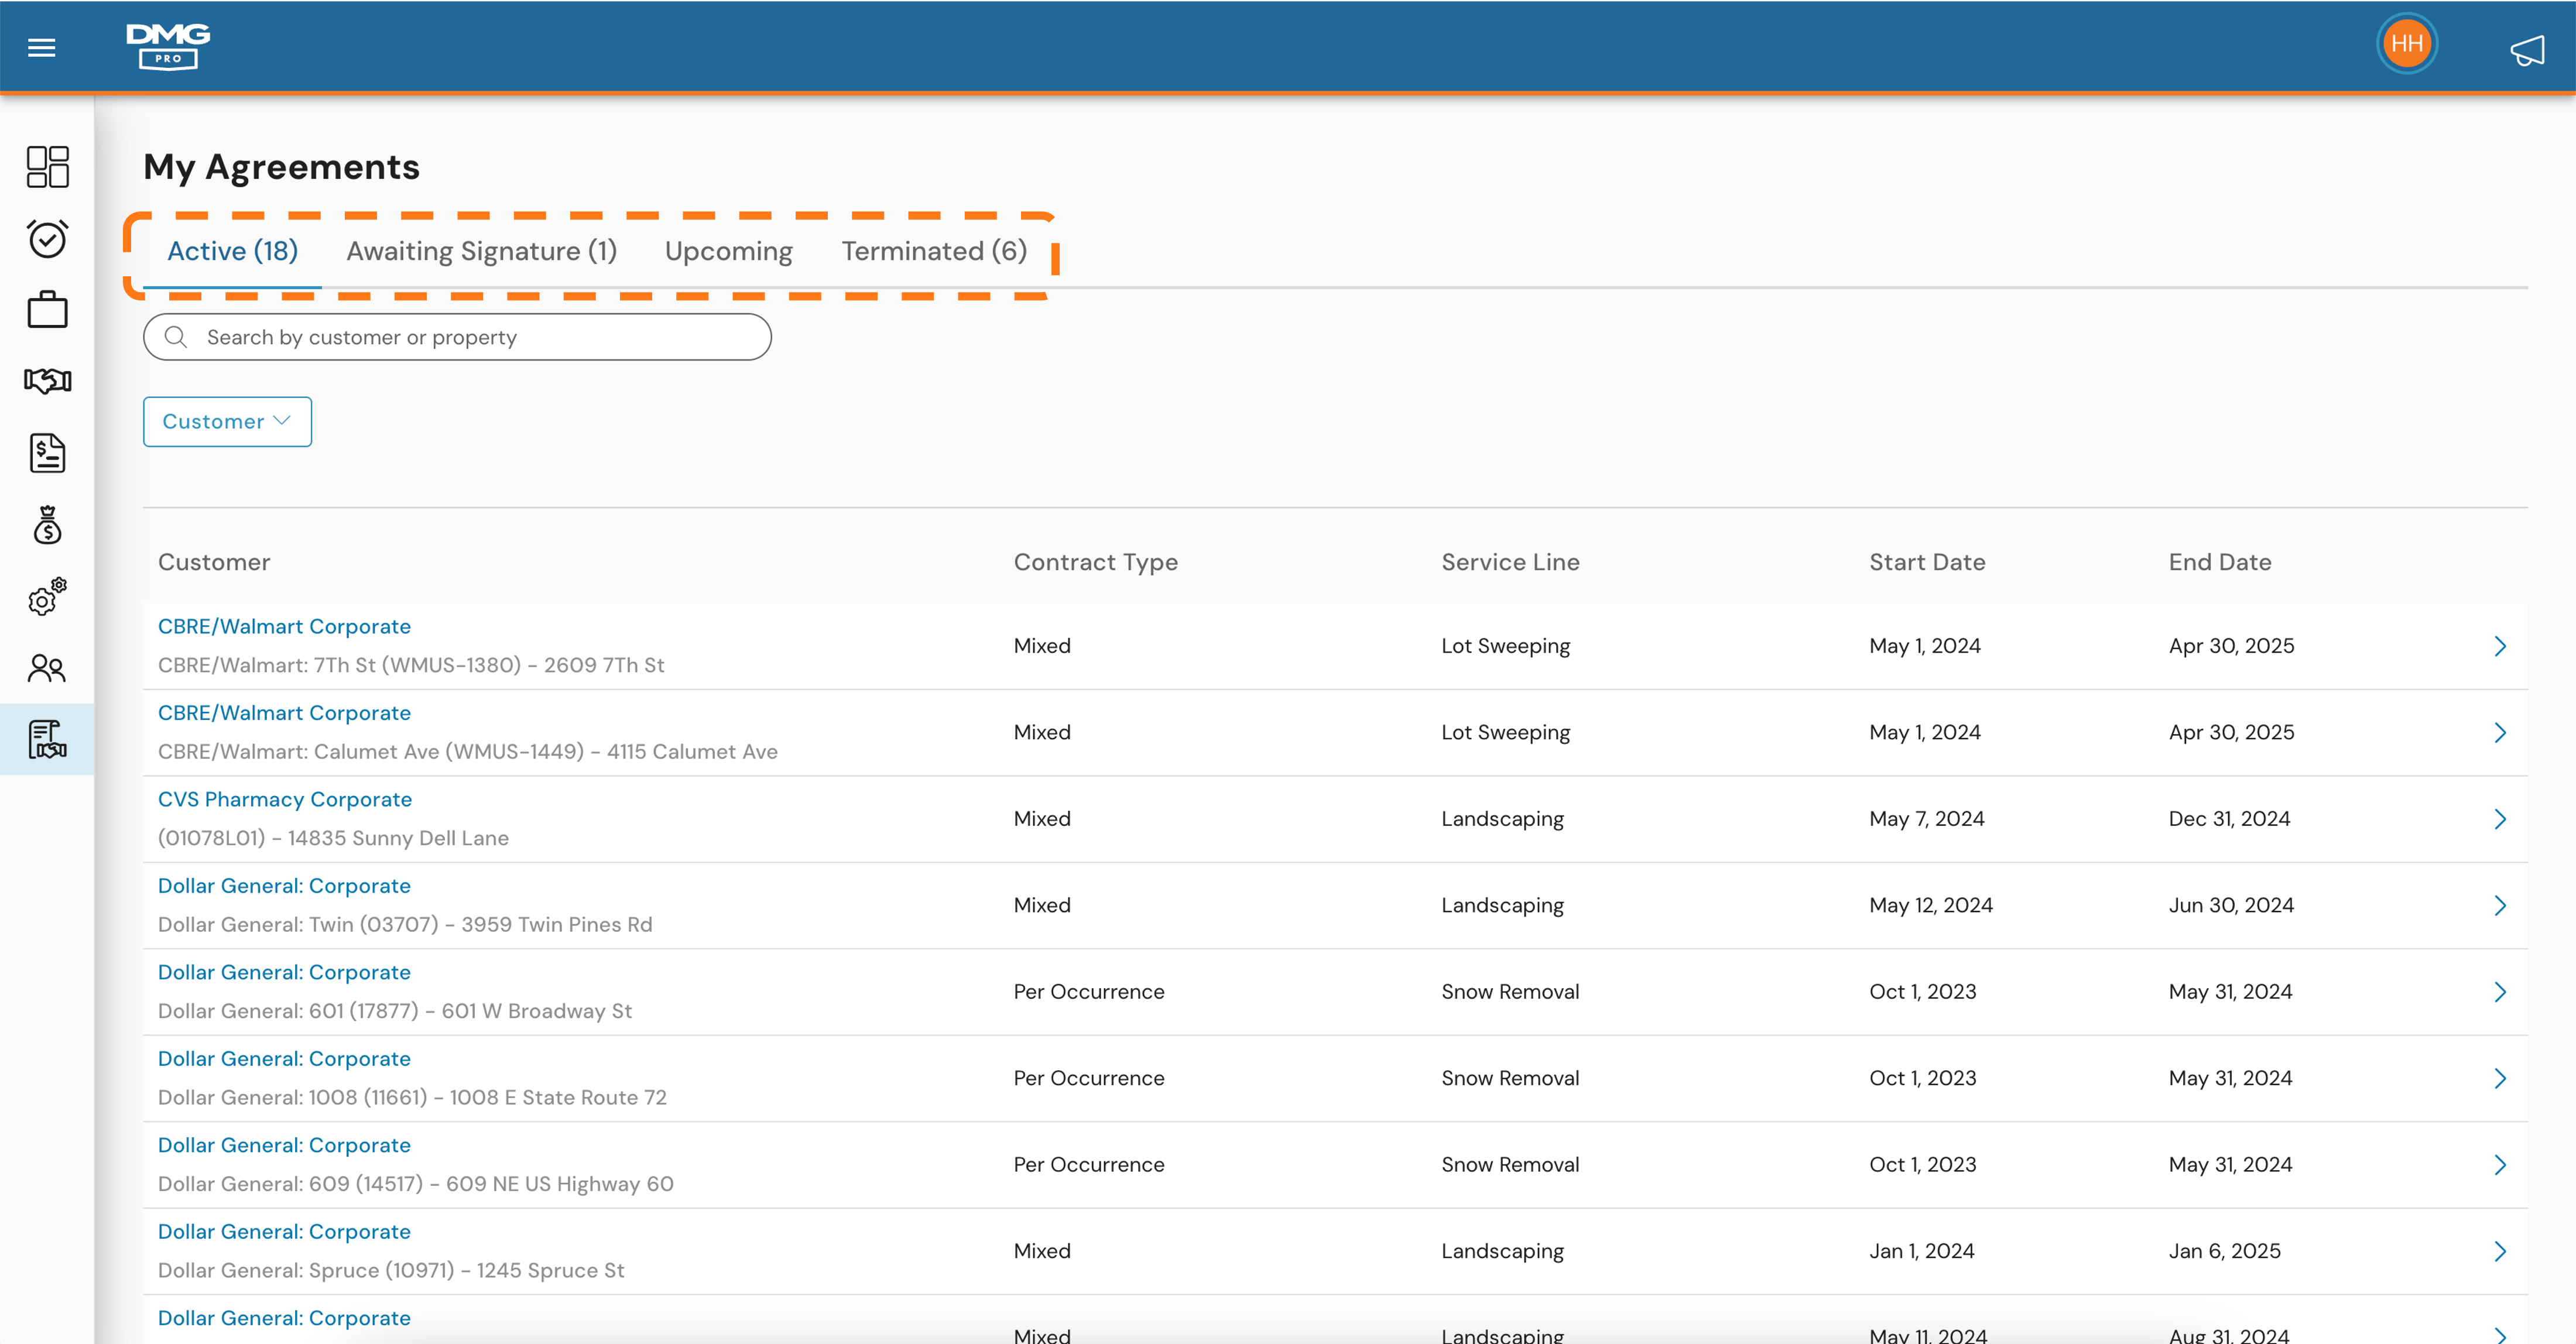Focus the search by customer or property field
This screenshot has width=2576, height=1344.
pos(457,337)
